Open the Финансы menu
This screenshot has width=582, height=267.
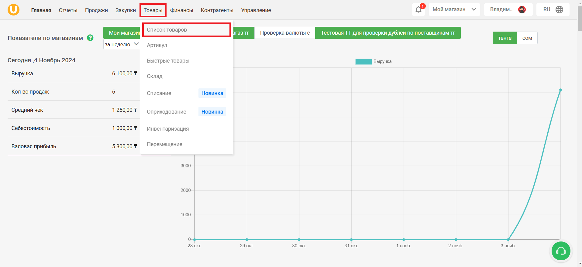[181, 10]
